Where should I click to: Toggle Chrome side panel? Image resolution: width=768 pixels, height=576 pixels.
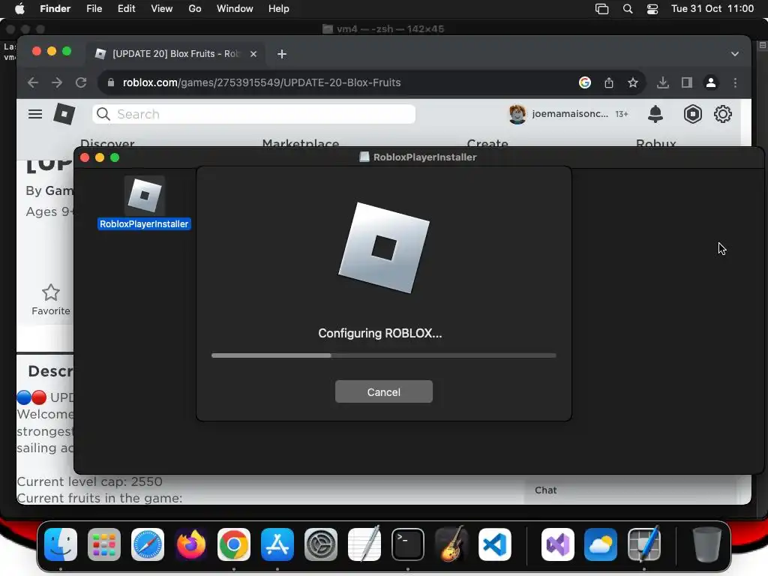(687, 82)
